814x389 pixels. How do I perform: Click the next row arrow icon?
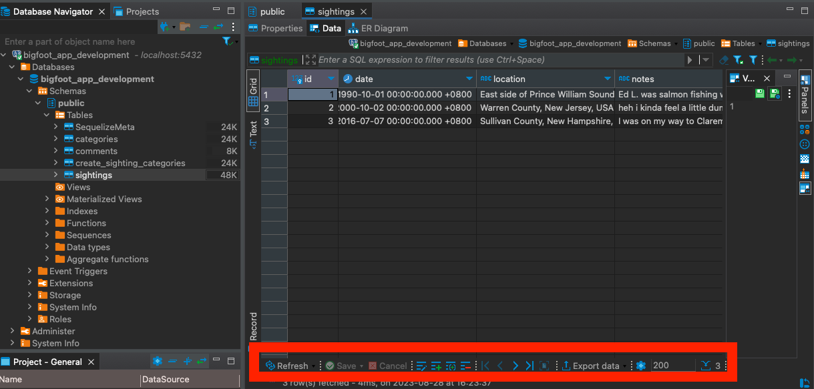tap(515, 366)
